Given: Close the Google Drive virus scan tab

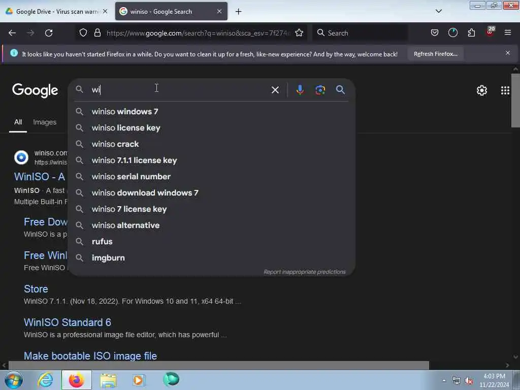Looking at the screenshot, I should [105, 11].
